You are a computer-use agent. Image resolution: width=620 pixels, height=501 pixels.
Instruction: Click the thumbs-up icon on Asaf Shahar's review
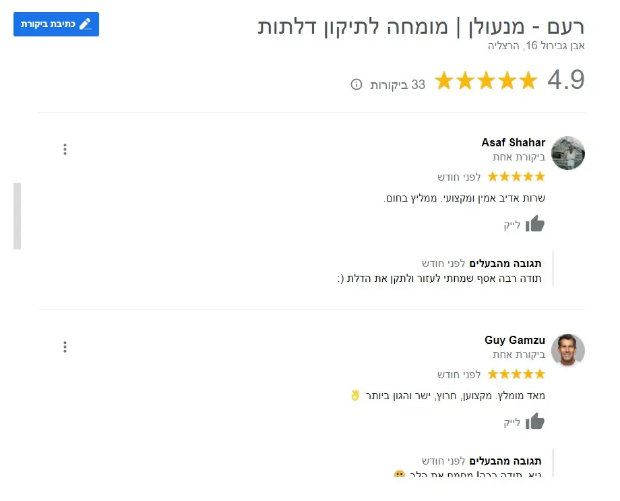pyautogui.click(x=534, y=223)
